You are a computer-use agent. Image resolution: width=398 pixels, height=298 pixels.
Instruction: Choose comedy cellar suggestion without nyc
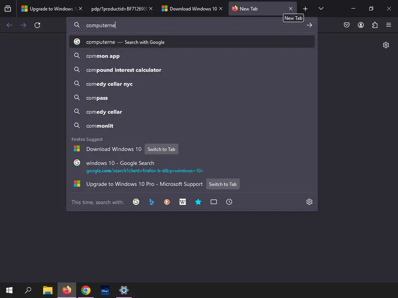point(192,112)
